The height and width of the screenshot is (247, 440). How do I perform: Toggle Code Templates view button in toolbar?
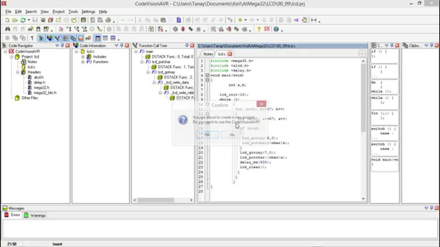click(x=65, y=38)
